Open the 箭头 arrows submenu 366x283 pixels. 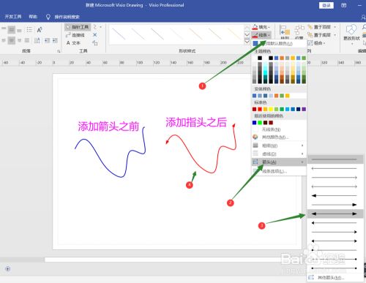[279, 162]
